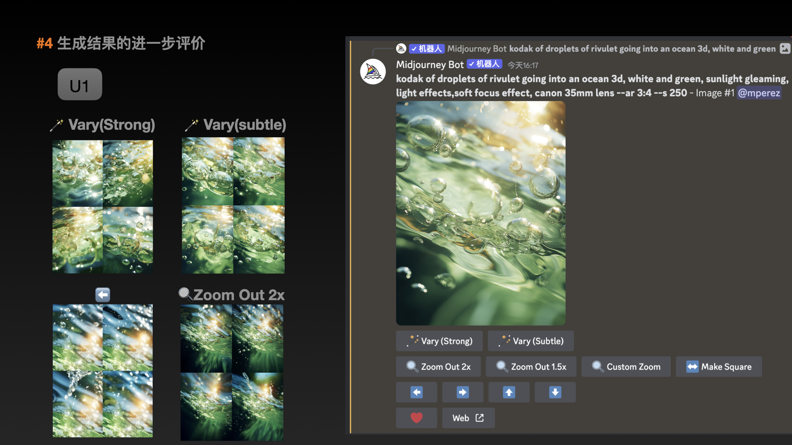Click the Make Square button
Screen dimensions: 792x445
pyautogui.click(x=719, y=367)
